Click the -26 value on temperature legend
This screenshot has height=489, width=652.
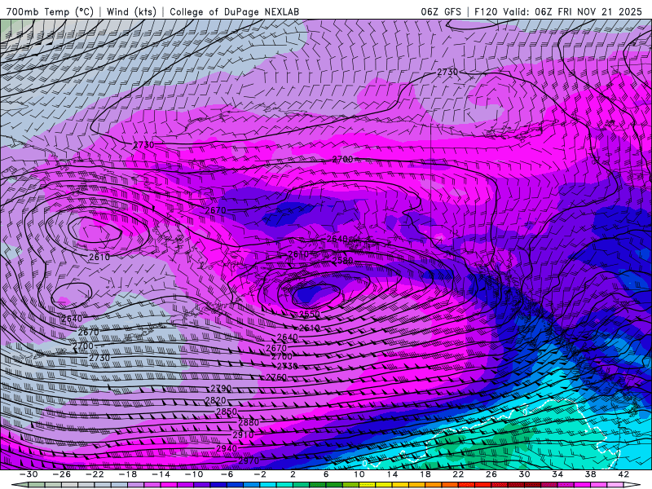tap(62, 474)
